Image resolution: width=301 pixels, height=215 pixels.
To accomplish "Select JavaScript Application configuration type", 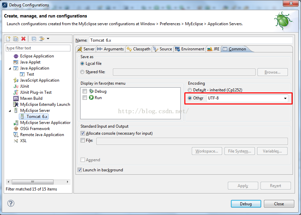I will pos(39,80).
